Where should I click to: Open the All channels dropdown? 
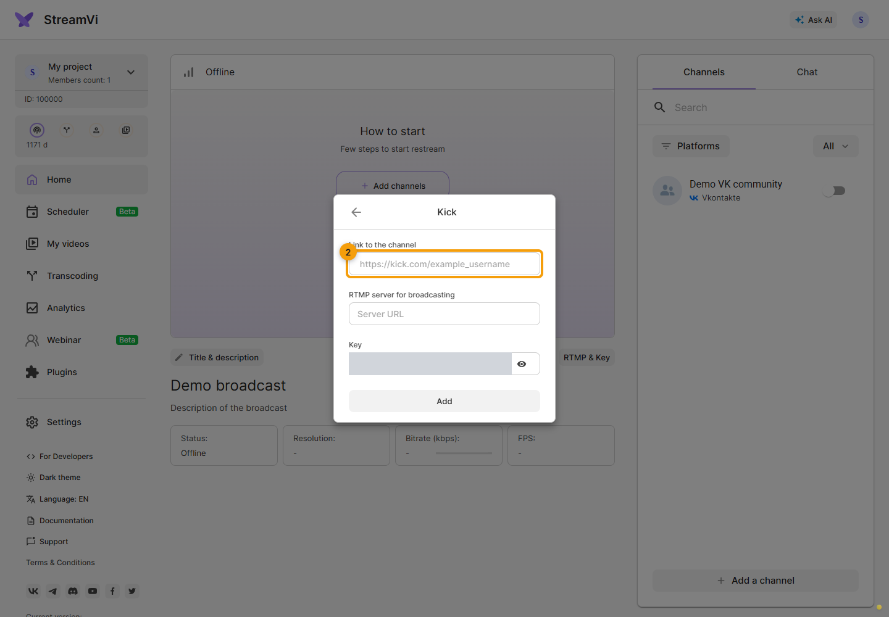tap(836, 146)
